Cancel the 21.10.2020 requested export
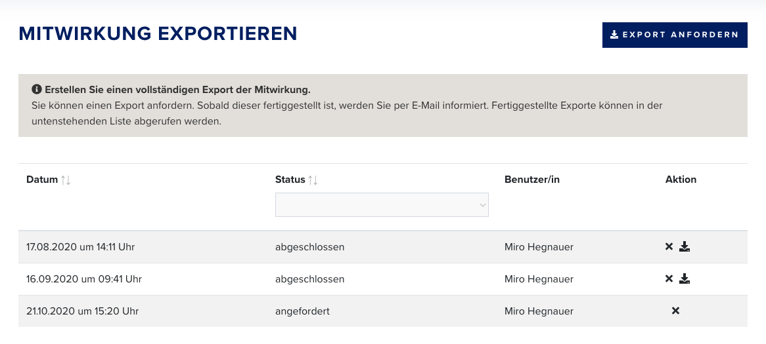Screen dimensions: 766x344 click(x=675, y=311)
